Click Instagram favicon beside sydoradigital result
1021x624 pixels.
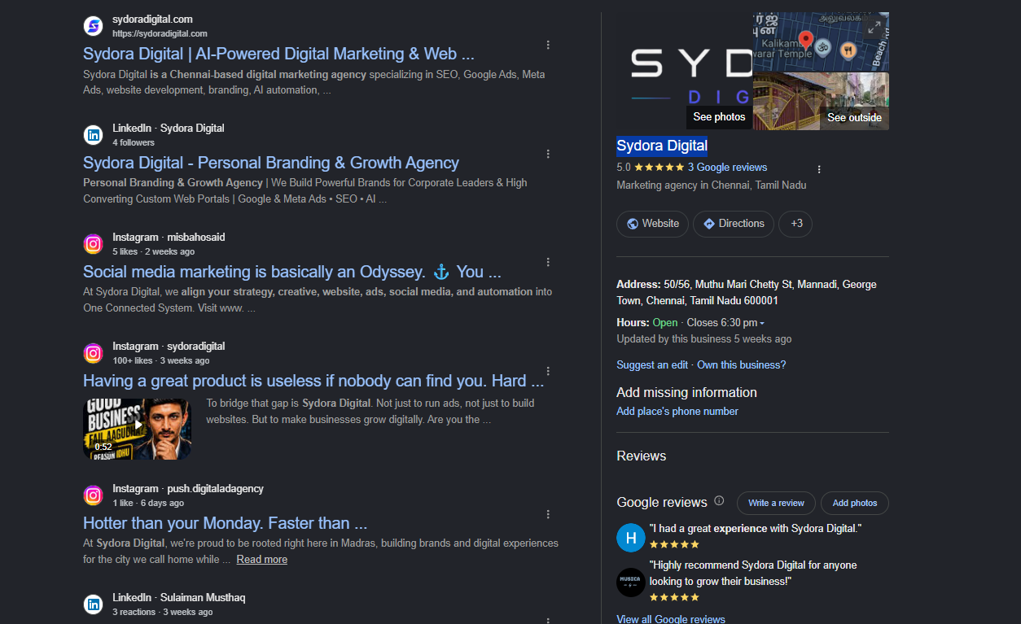click(x=94, y=353)
